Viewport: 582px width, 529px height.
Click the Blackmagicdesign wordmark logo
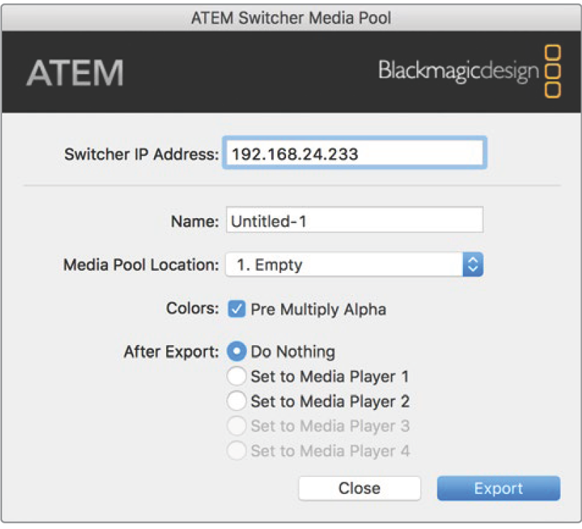(459, 71)
